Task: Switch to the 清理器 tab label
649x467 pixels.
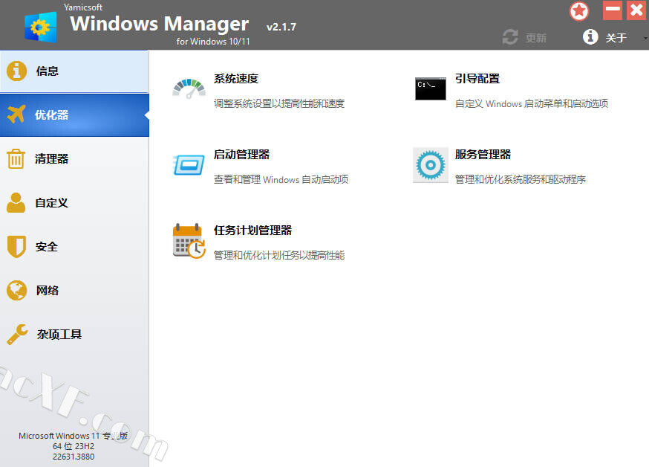Action: [51, 159]
